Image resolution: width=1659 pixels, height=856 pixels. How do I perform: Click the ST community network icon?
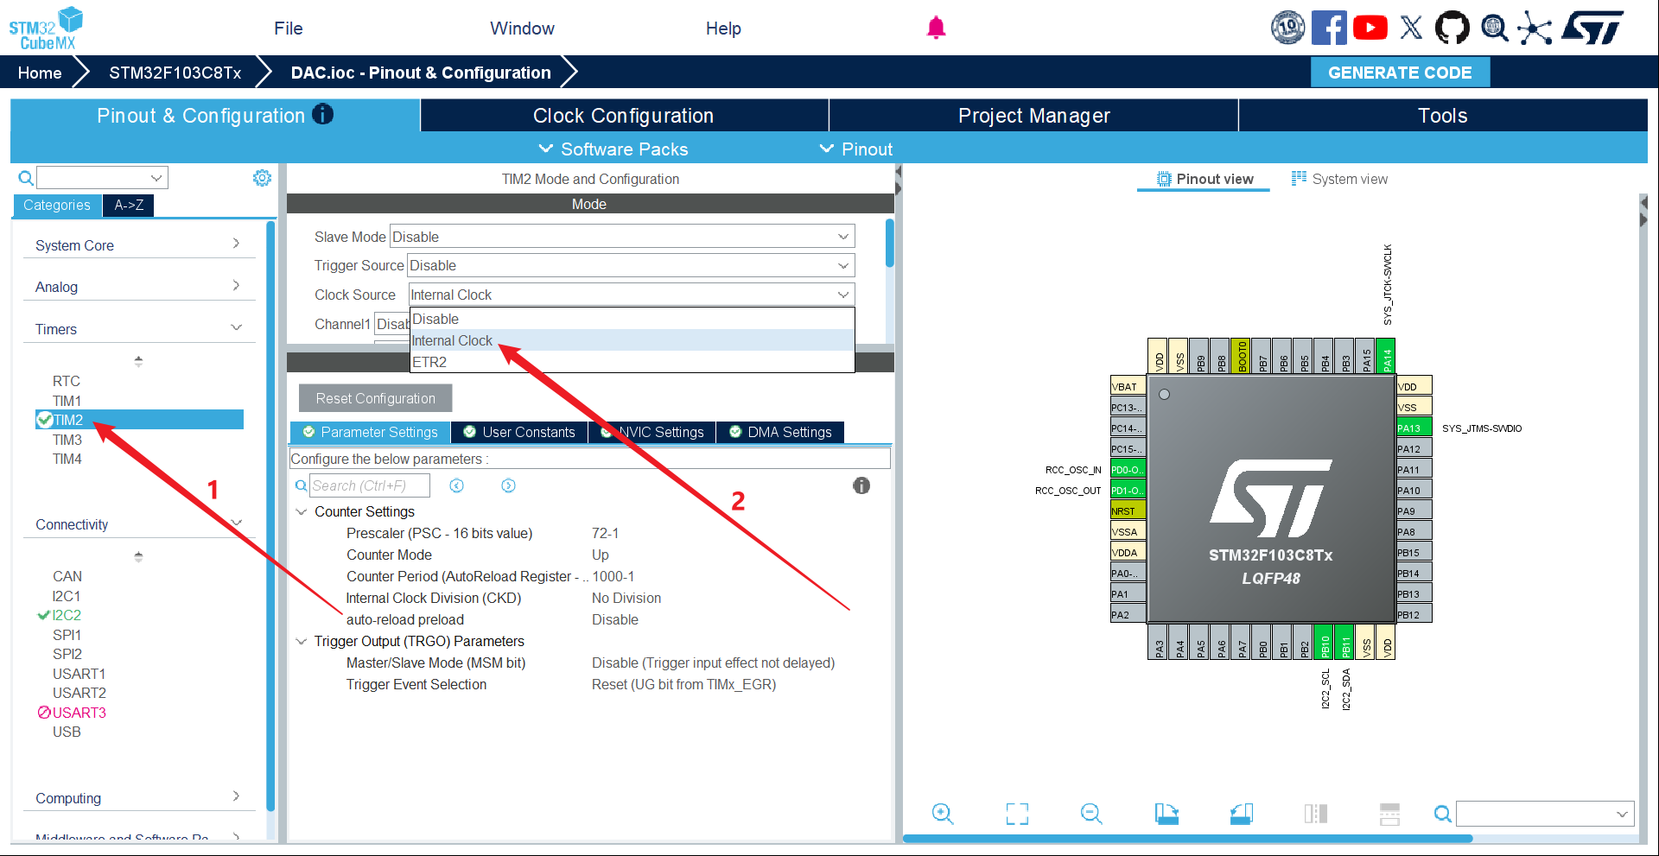point(1535,28)
